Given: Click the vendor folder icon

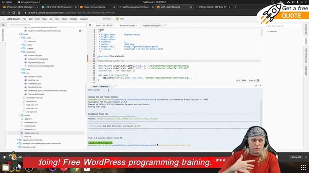Looking at the screenshot, I should (22, 115).
